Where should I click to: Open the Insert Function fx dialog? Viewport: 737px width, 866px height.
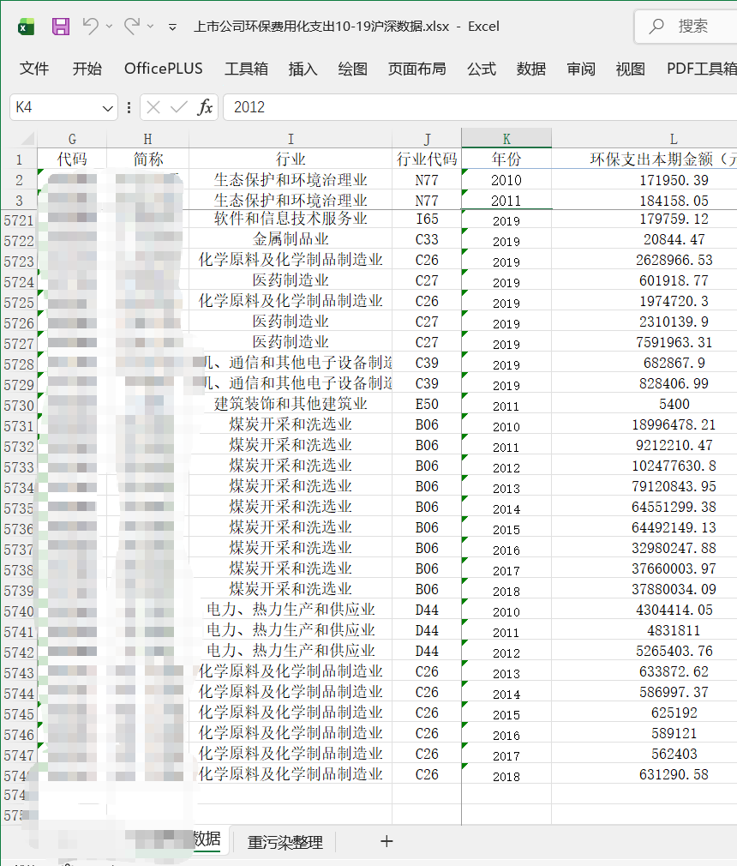(205, 107)
